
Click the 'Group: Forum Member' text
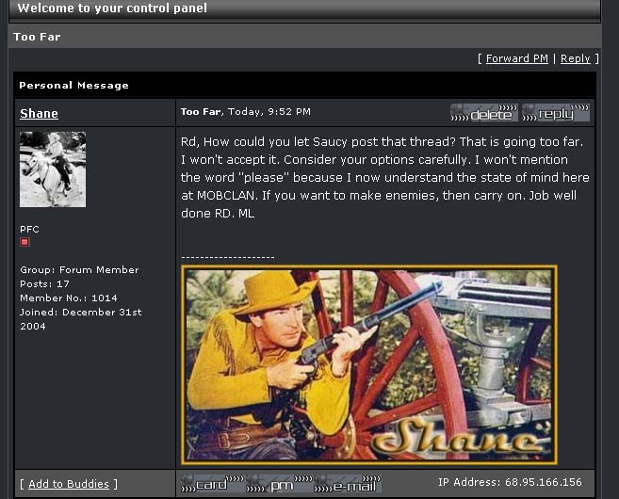click(x=79, y=270)
